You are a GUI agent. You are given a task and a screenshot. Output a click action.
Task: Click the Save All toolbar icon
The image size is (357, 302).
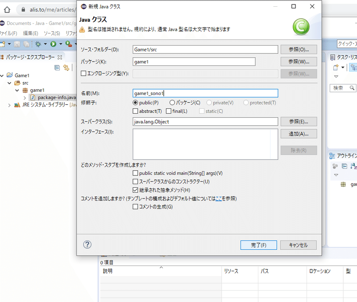point(26,44)
